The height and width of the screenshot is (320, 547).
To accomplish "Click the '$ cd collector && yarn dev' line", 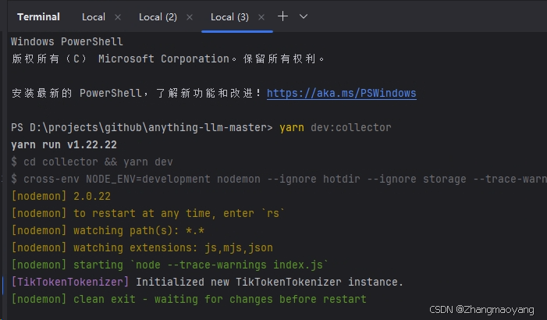I will pyautogui.click(x=92, y=162).
